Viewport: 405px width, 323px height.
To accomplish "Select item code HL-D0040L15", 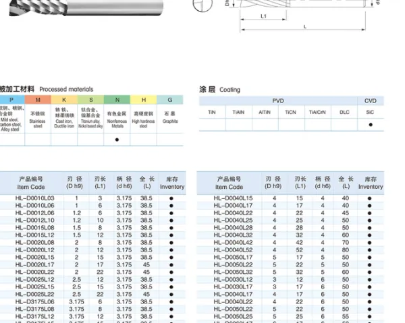I will pos(234,198).
